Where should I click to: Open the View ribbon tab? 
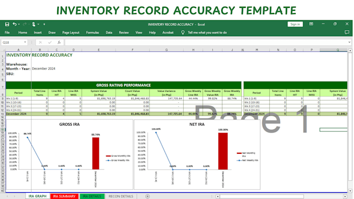pyautogui.click(x=138, y=32)
